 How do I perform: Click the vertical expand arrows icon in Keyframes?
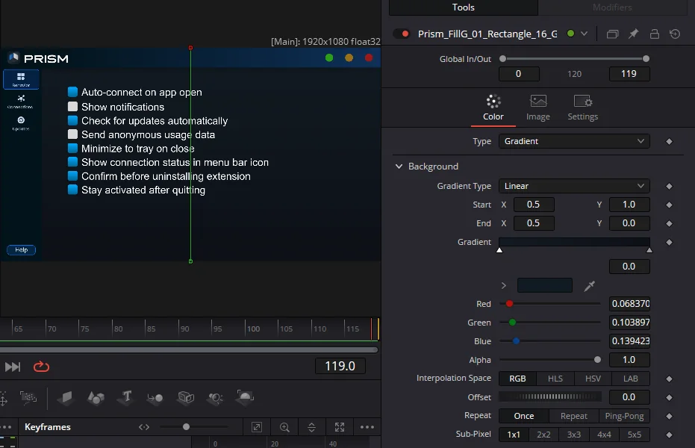click(x=311, y=427)
